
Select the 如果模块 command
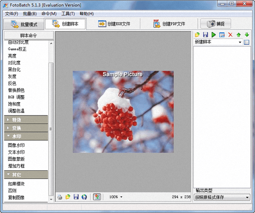click(x=16, y=184)
